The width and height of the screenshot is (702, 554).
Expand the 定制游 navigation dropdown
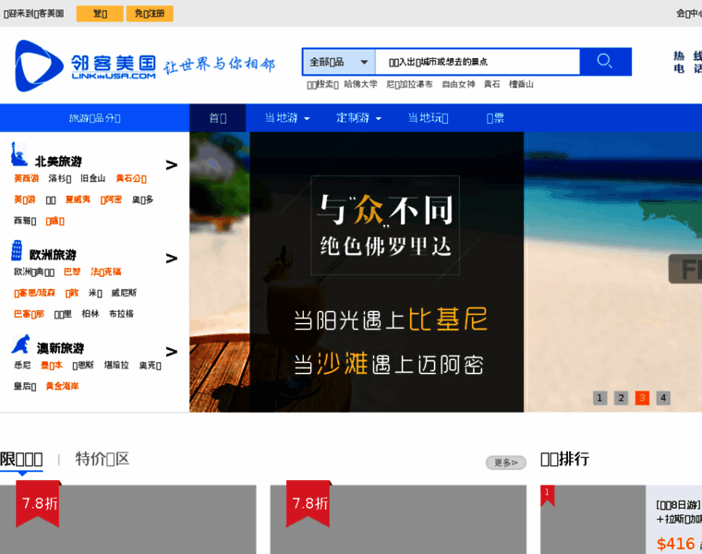[358, 118]
